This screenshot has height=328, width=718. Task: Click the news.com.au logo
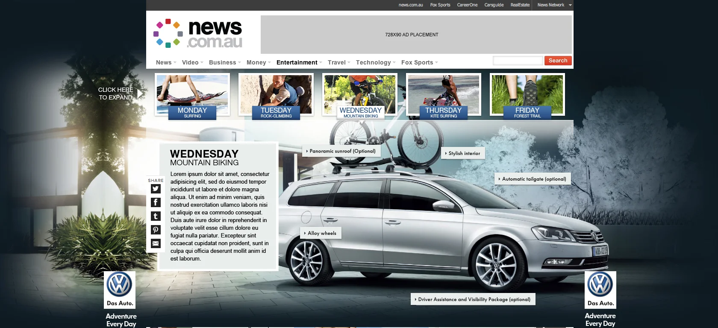pyautogui.click(x=198, y=34)
